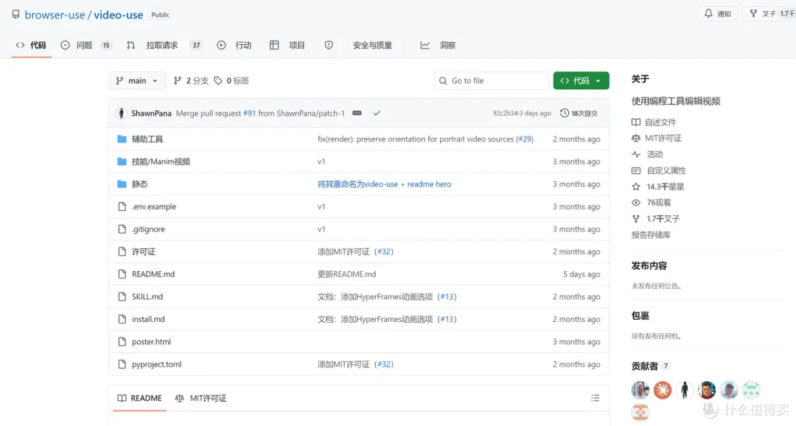The height and width of the screenshot is (426, 796).
Task: Open the 更新README.md commit message
Action: coord(346,274)
